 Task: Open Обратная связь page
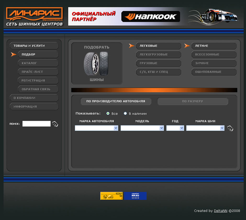[x=38, y=89]
